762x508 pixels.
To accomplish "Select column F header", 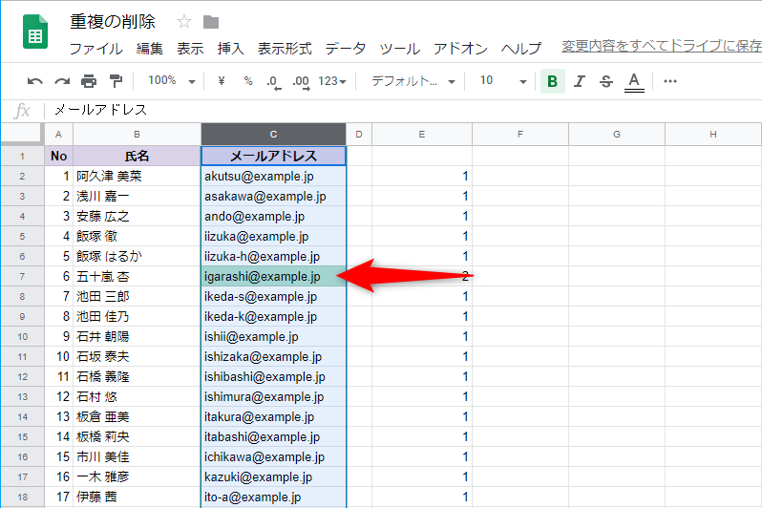I will 520,135.
